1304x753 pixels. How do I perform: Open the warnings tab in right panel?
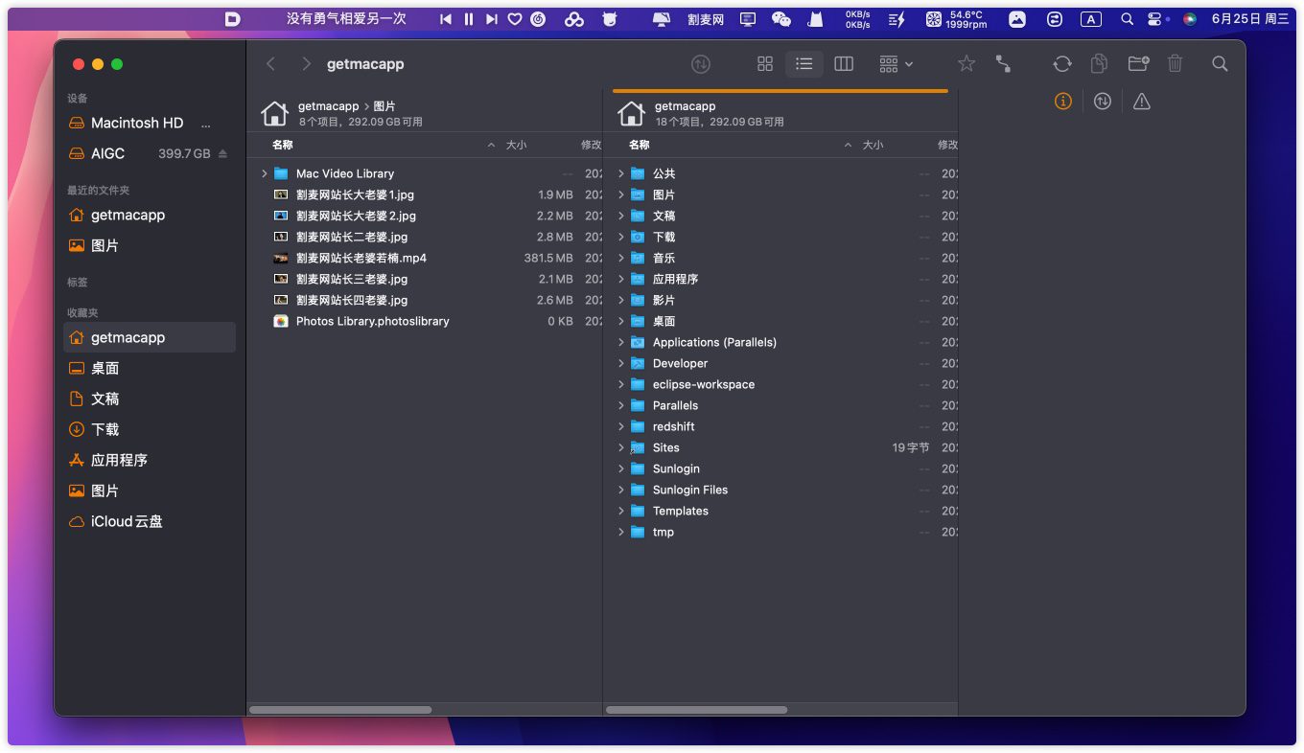click(1141, 102)
